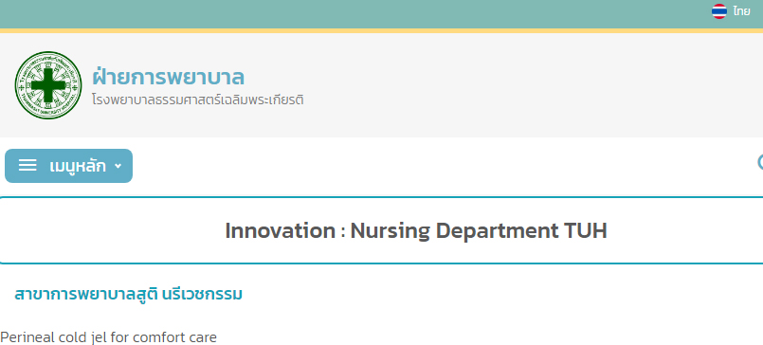763x345 pixels.
Task: Expand the chevron next to เมนูหลัก
Action: (x=118, y=166)
